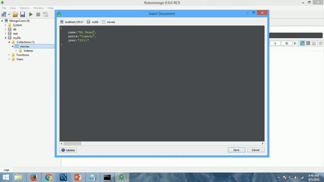Open the Window menu

click(38, 8)
